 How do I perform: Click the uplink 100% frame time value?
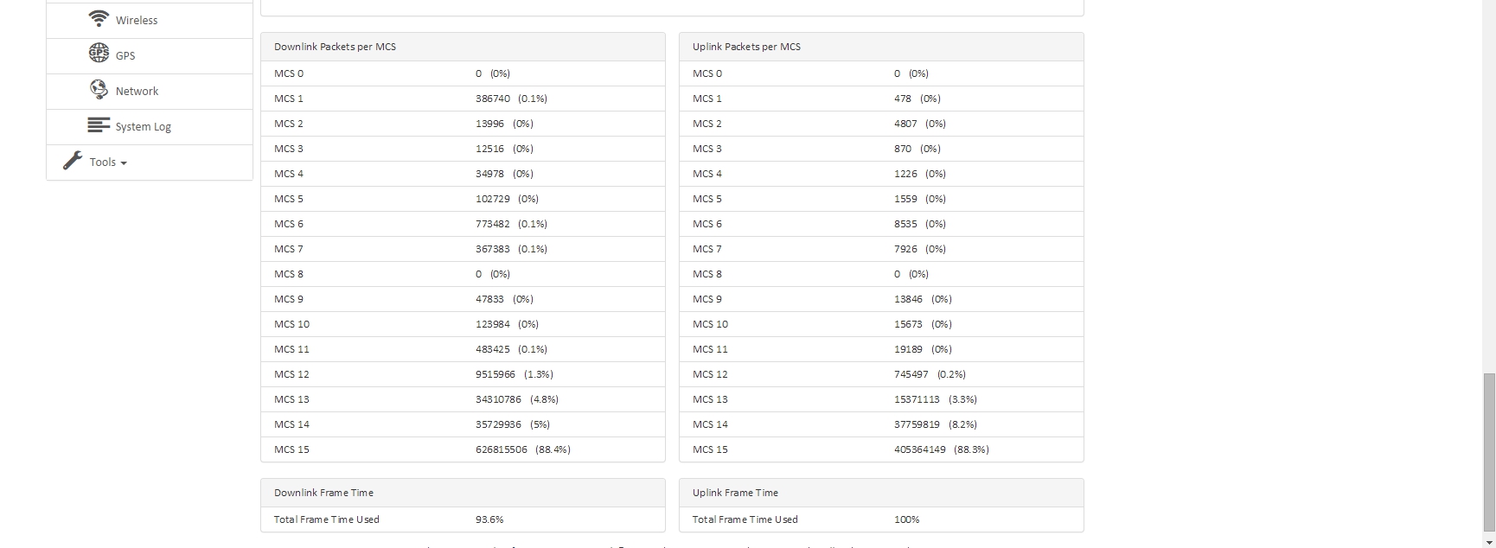pyautogui.click(x=907, y=519)
